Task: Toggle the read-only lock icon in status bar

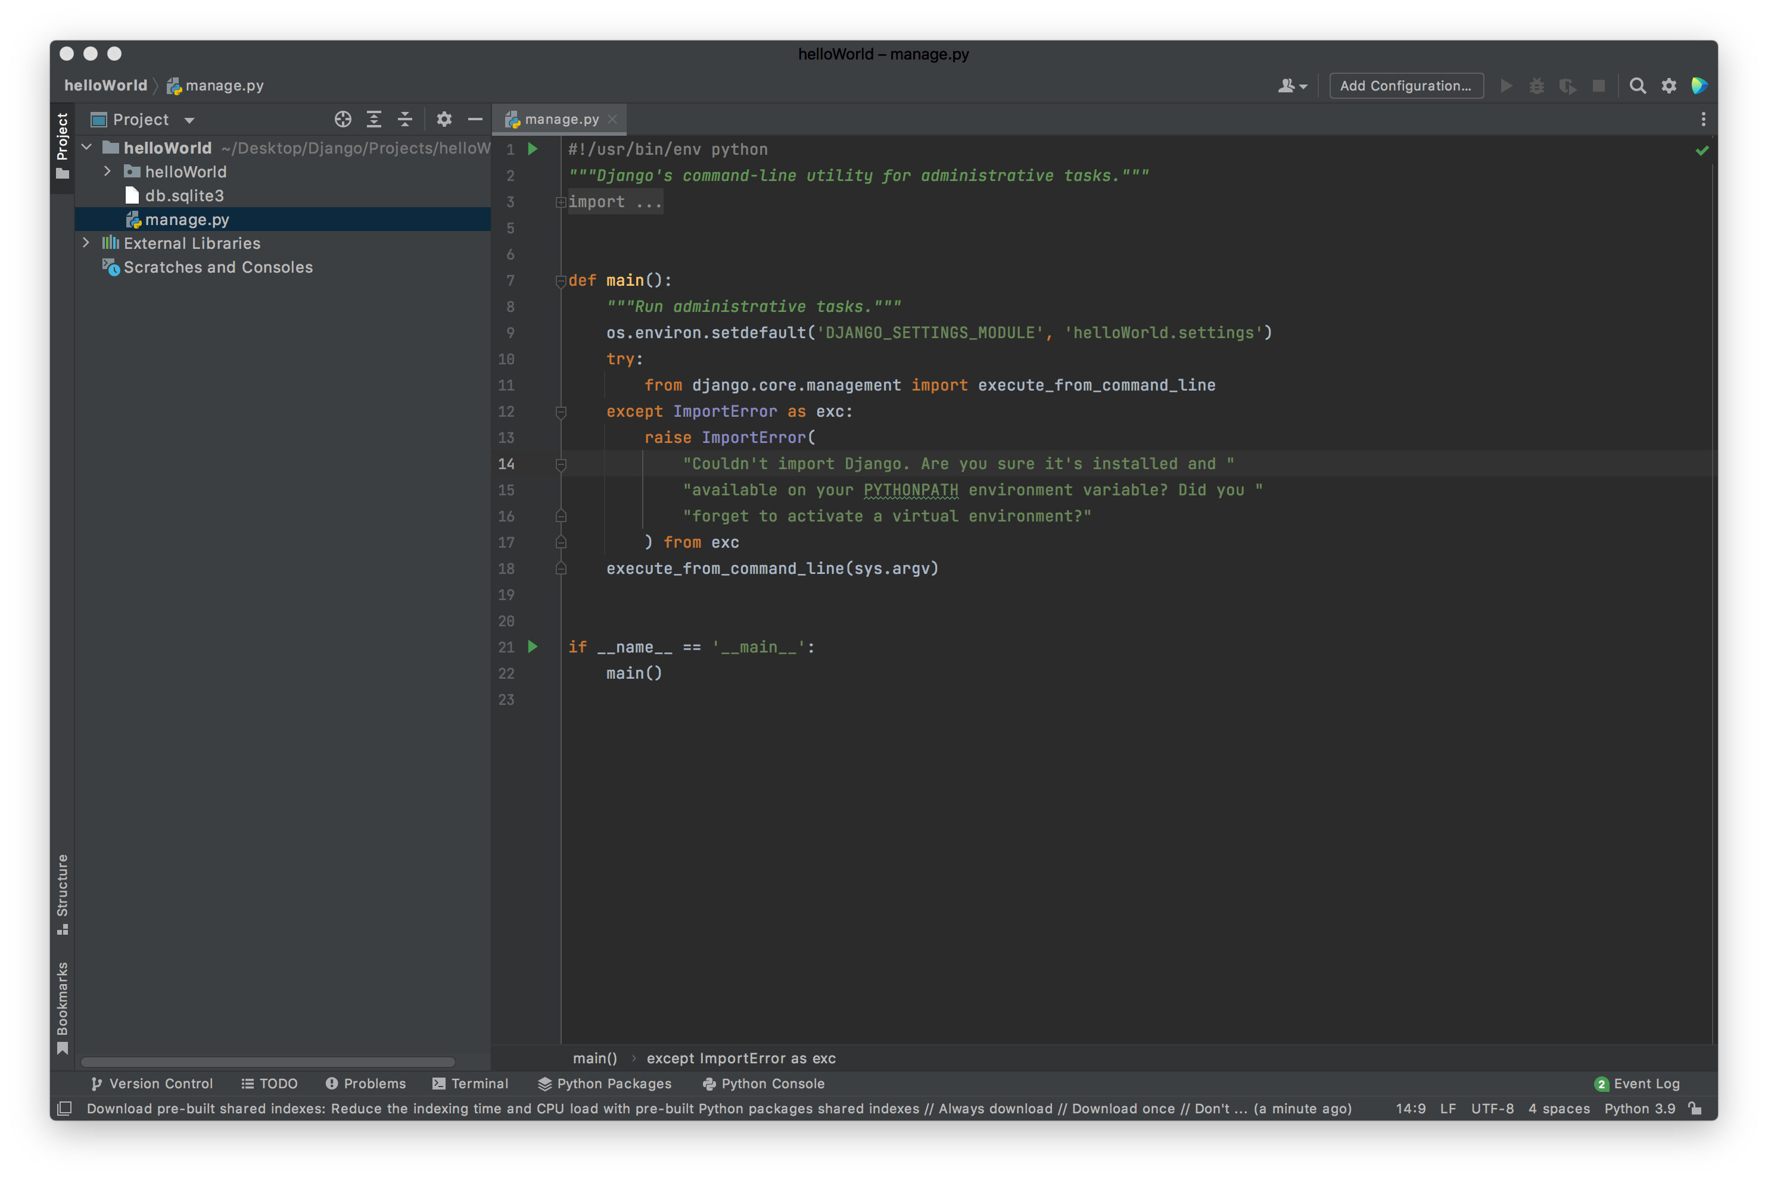Action: [x=1695, y=1109]
